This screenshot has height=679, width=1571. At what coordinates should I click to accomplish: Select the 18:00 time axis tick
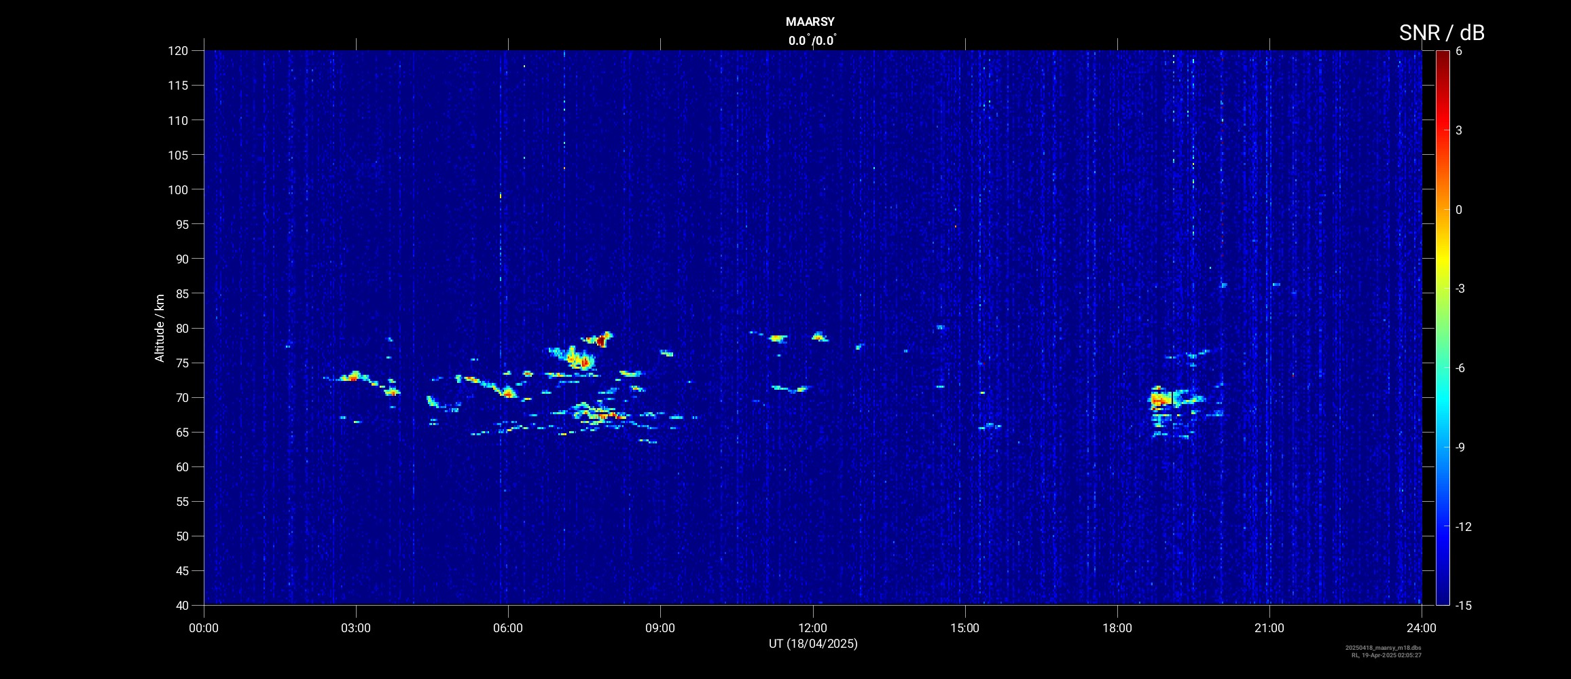click(x=1117, y=628)
